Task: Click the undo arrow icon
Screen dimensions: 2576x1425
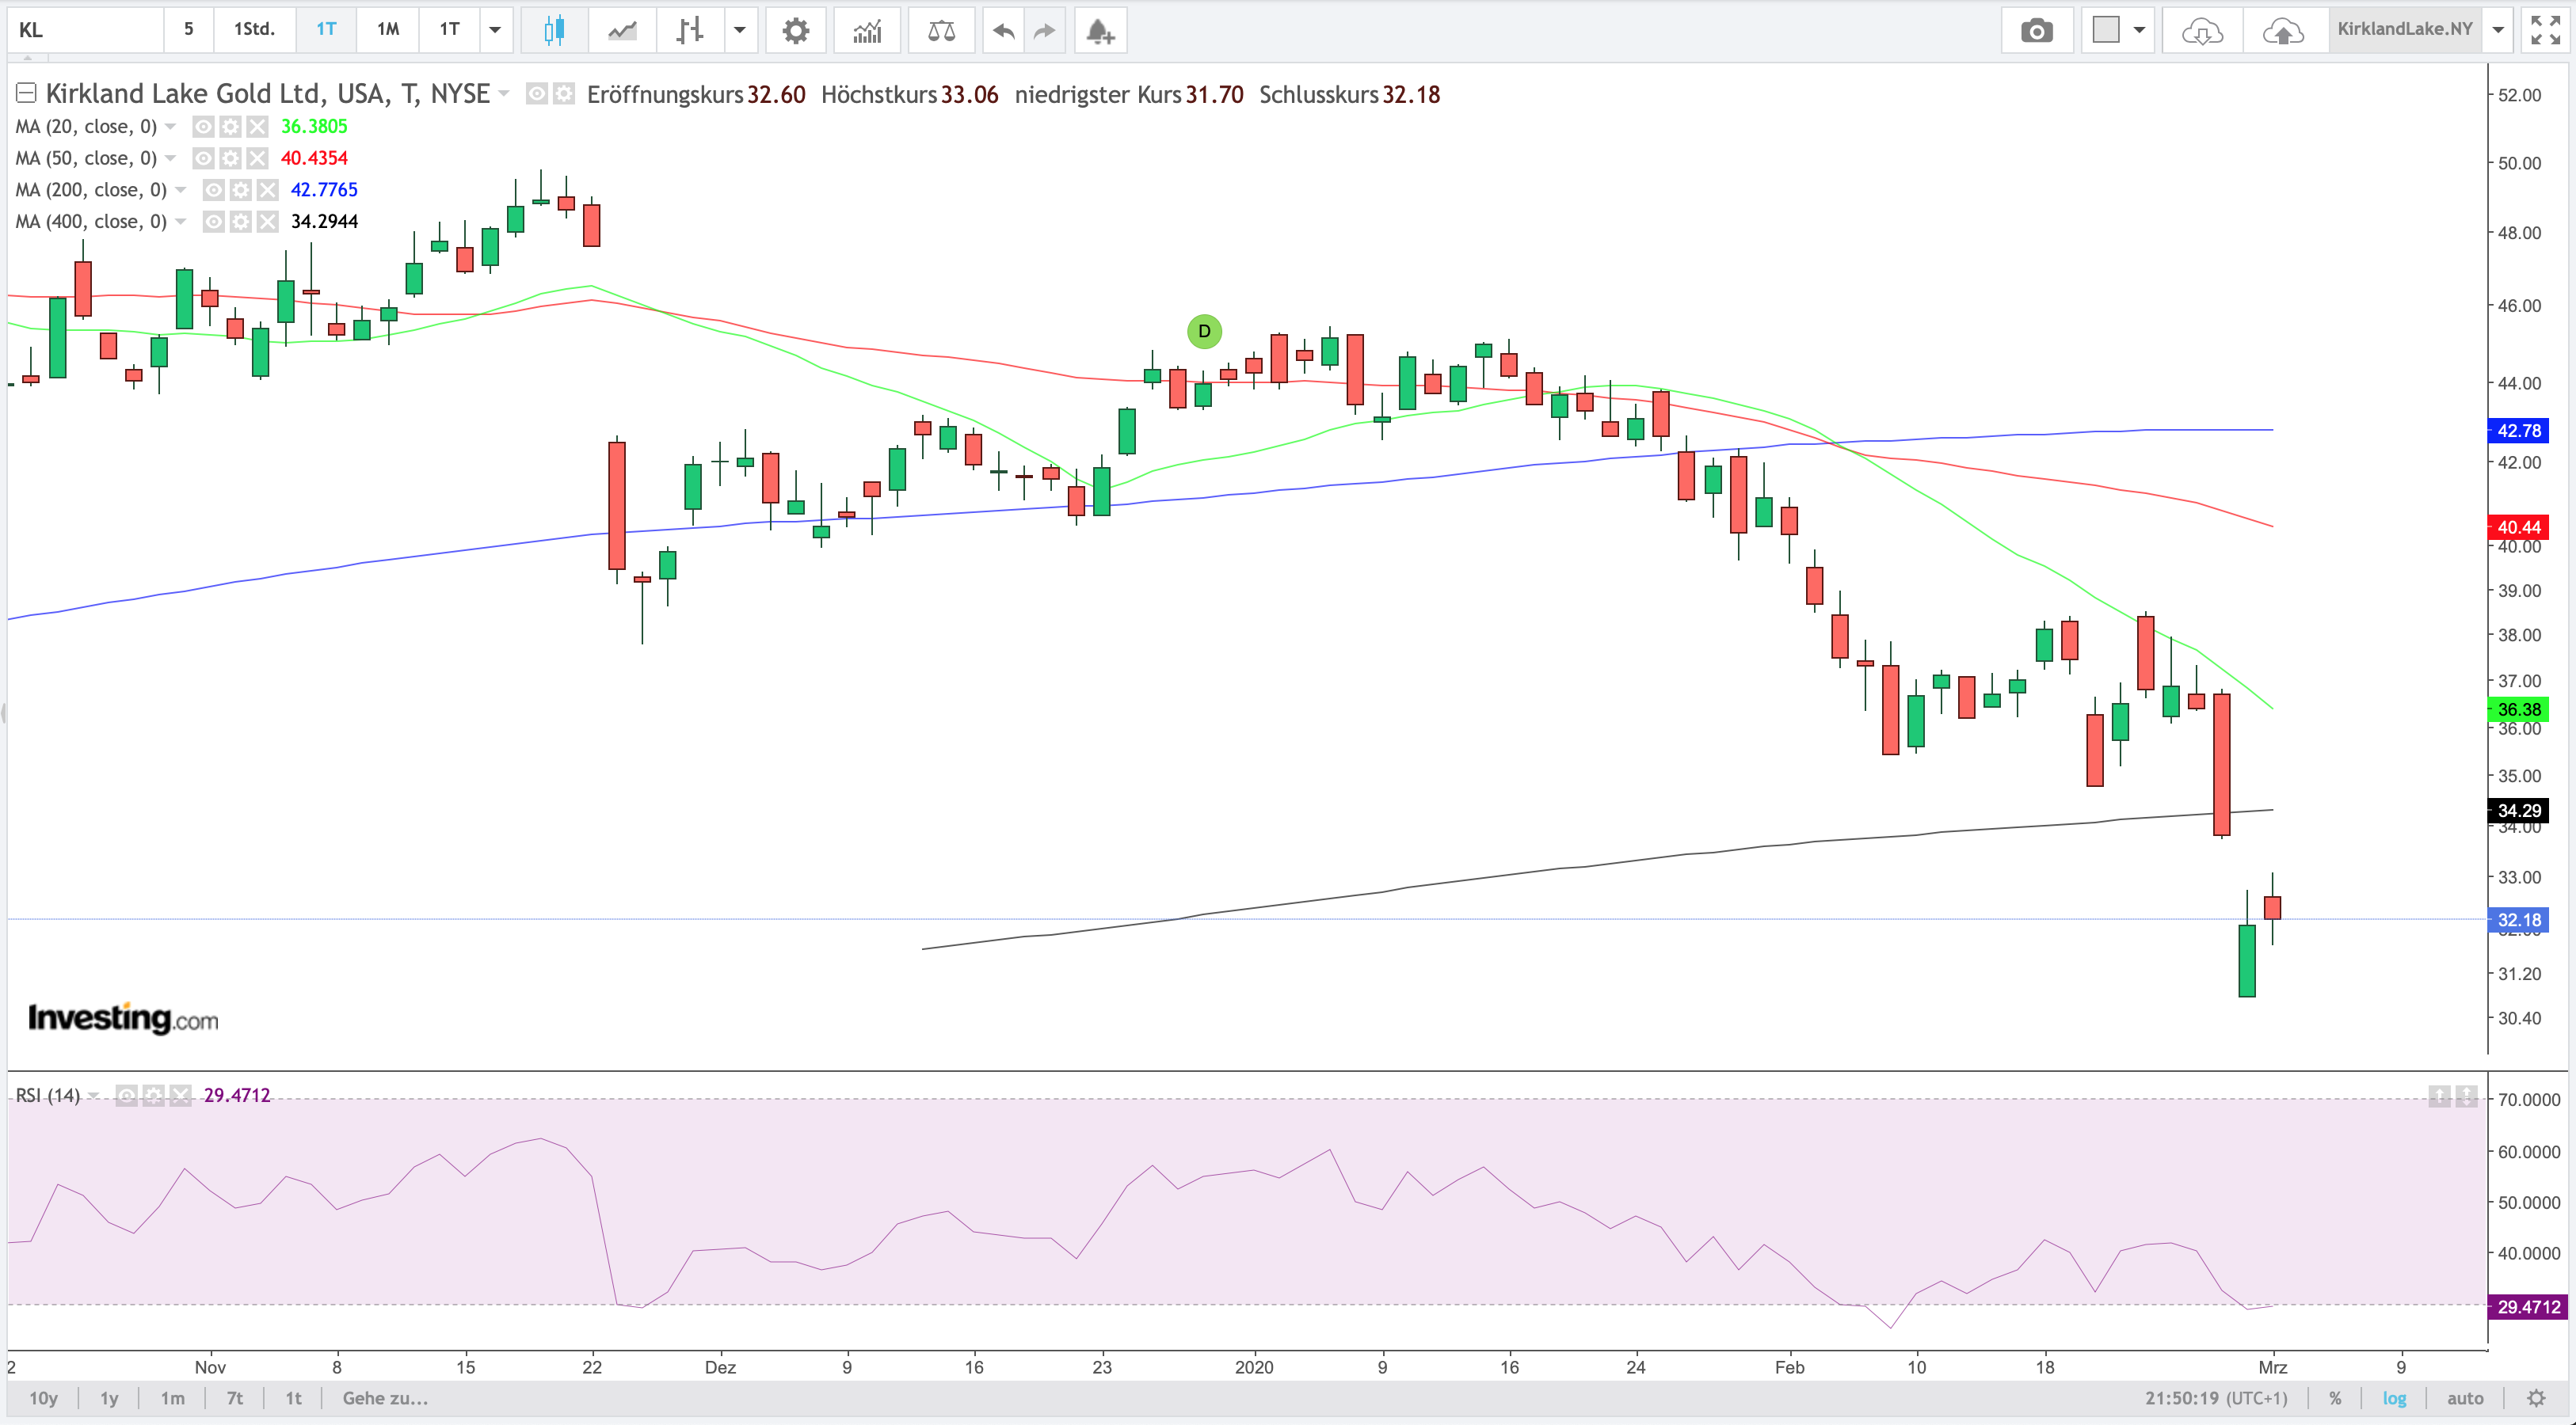Action: tap(1003, 30)
